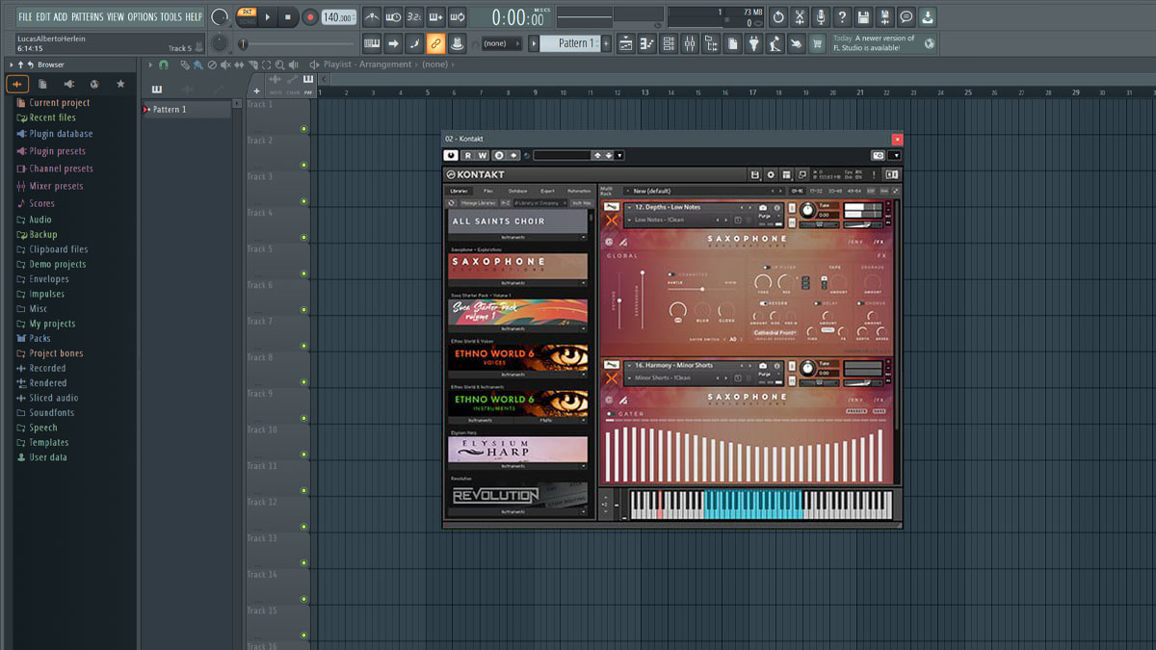Open the HELP menu
Image resolution: width=1156 pixels, height=650 pixels.
pos(194,16)
